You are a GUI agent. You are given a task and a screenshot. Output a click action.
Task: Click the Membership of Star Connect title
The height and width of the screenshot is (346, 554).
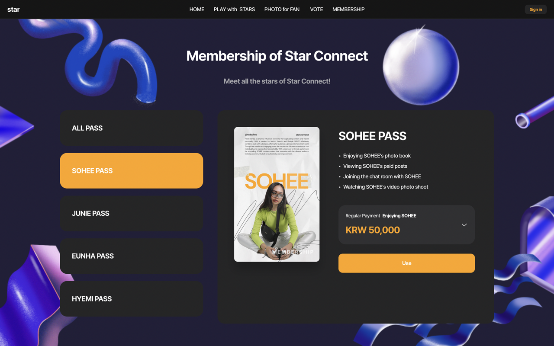coord(277,56)
